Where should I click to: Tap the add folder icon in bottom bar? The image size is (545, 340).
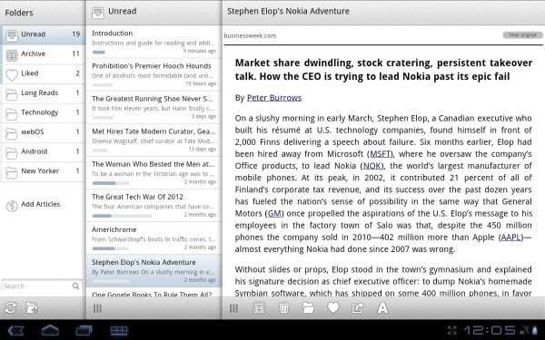pyautogui.click(x=32, y=307)
